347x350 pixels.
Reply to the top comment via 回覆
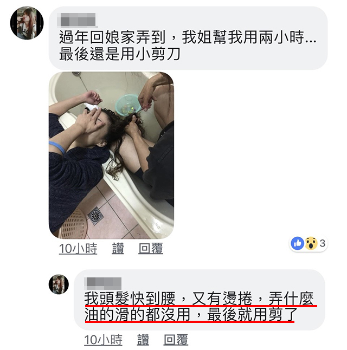[x=151, y=248]
